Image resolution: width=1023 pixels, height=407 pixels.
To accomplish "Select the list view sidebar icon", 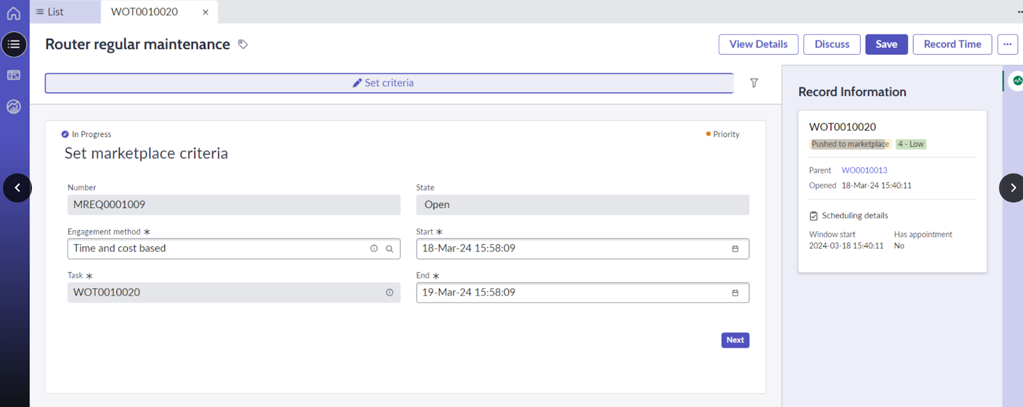I will click(x=14, y=45).
